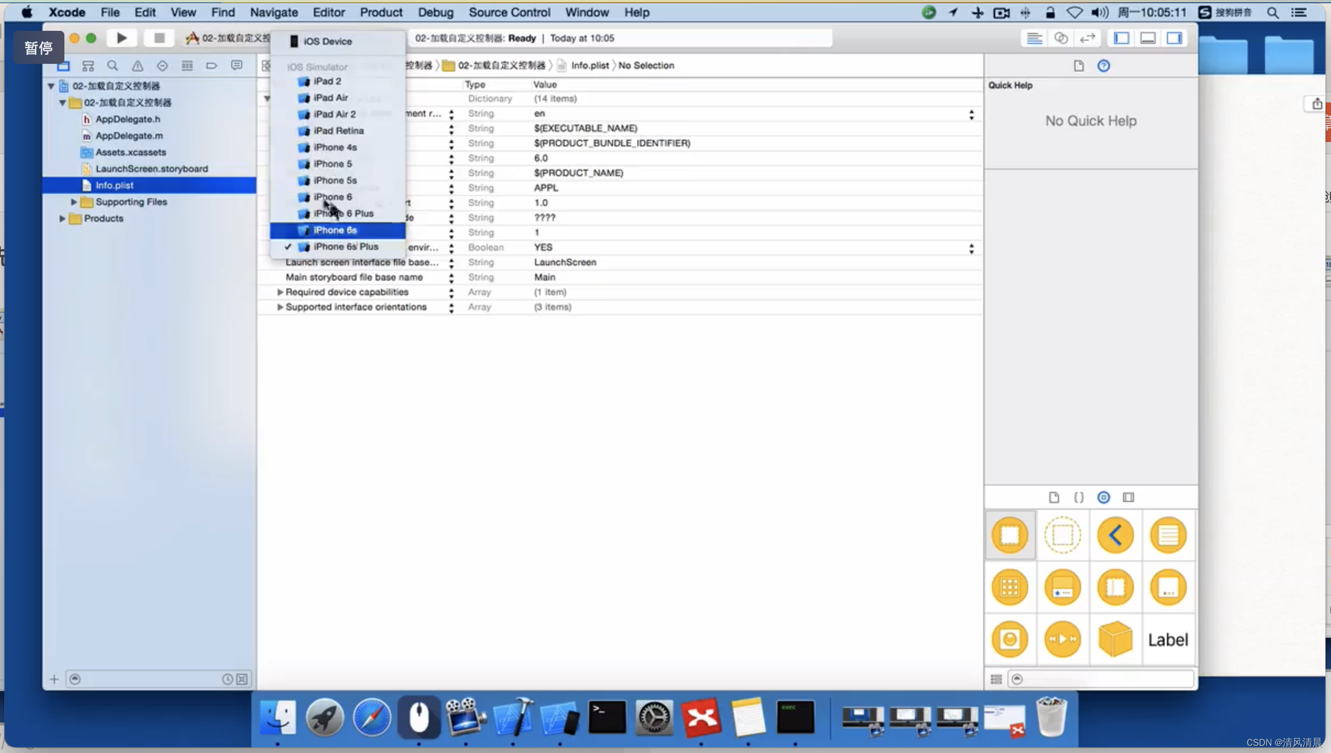Expand the Products group
Image resolution: width=1331 pixels, height=753 pixels.
(x=62, y=219)
